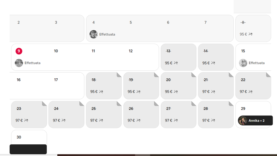Click the folded corner on day 23
Screen dimensions: 277x156
click(44, 104)
